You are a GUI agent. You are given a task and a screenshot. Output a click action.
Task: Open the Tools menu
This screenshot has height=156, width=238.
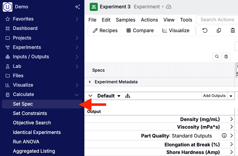point(186,20)
